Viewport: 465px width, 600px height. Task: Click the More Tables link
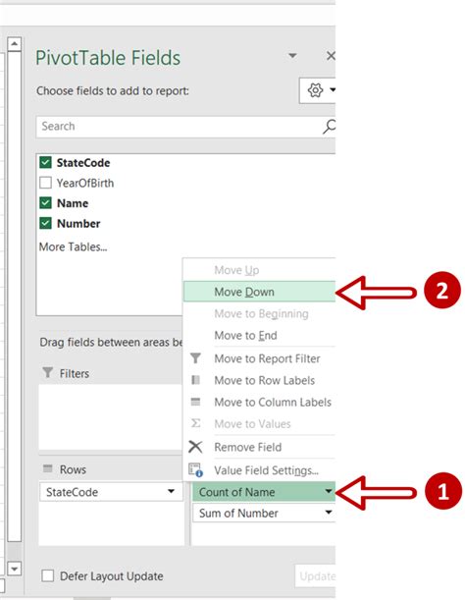pos(73,246)
